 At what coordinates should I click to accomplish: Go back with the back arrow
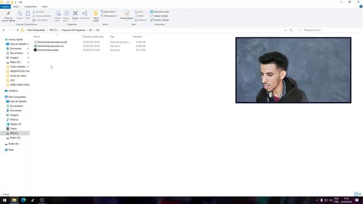coord(3,30)
